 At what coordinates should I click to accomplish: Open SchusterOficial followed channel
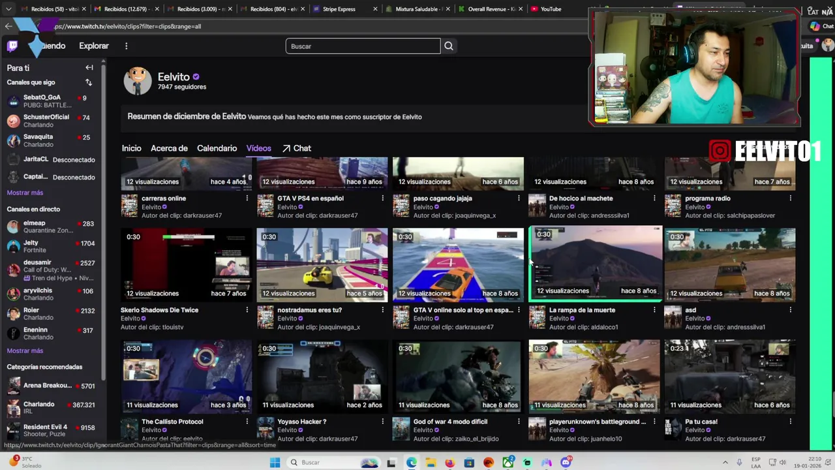pyautogui.click(x=51, y=121)
